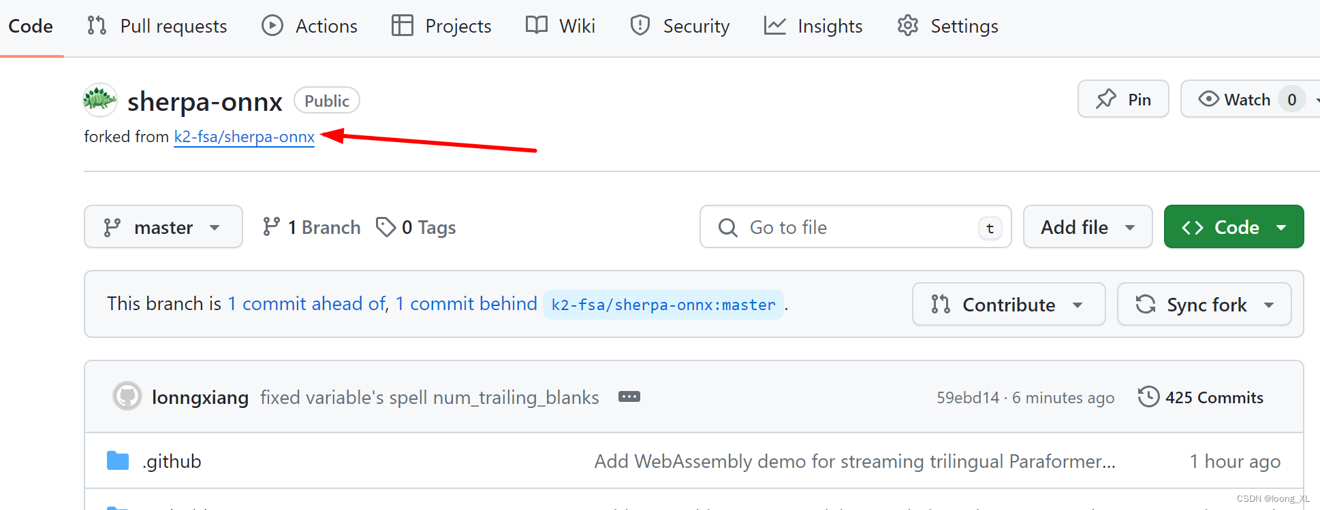The height and width of the screenshot is (510, 1320).
Task: Click the '6 minutes ago' commit timestamp
Action: point(1063,398)
